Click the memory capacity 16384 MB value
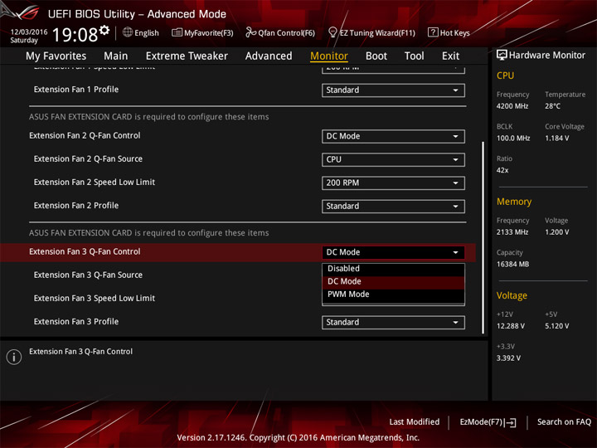The height and width of the screenshot is (448, 597). click(512, 265)
